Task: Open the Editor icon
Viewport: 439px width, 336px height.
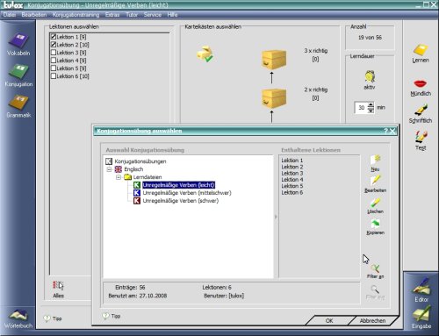Action: point(421,290)
